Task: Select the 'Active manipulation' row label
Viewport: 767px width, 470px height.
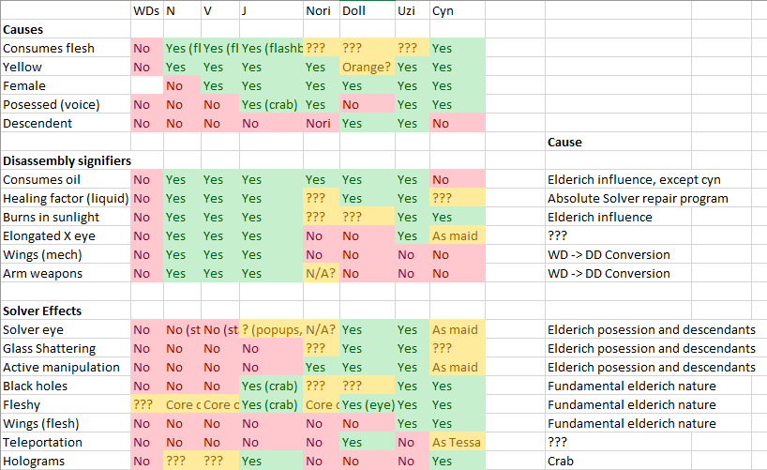Action: (x=66, y=367)
